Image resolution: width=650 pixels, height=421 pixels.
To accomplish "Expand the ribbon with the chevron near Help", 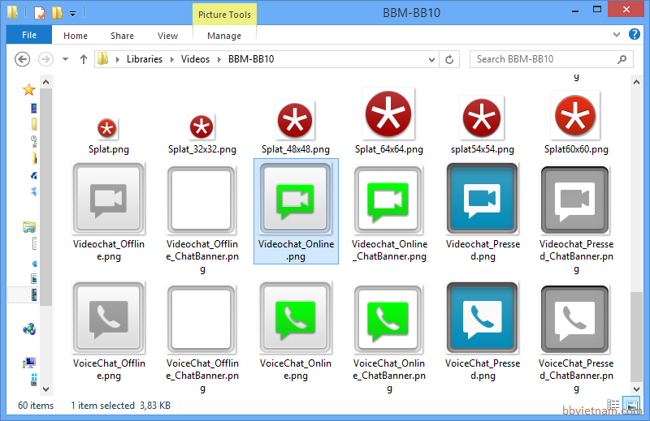I will coord(617,34).
